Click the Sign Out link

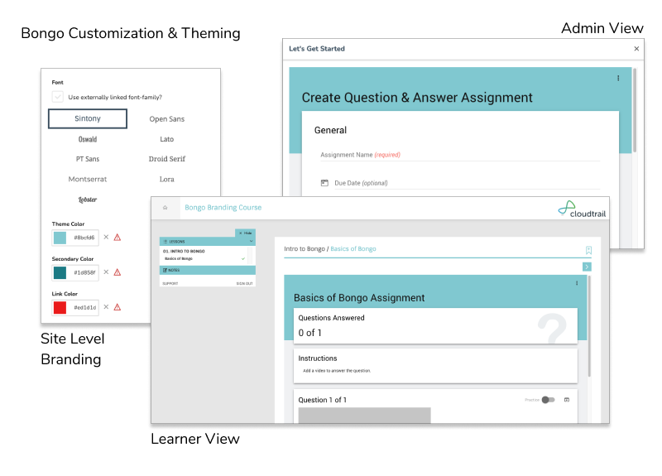click(244, 283)
